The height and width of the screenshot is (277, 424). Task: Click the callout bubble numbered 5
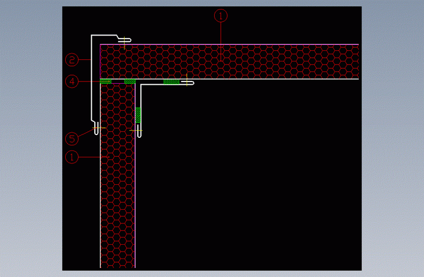pos(73,139)
